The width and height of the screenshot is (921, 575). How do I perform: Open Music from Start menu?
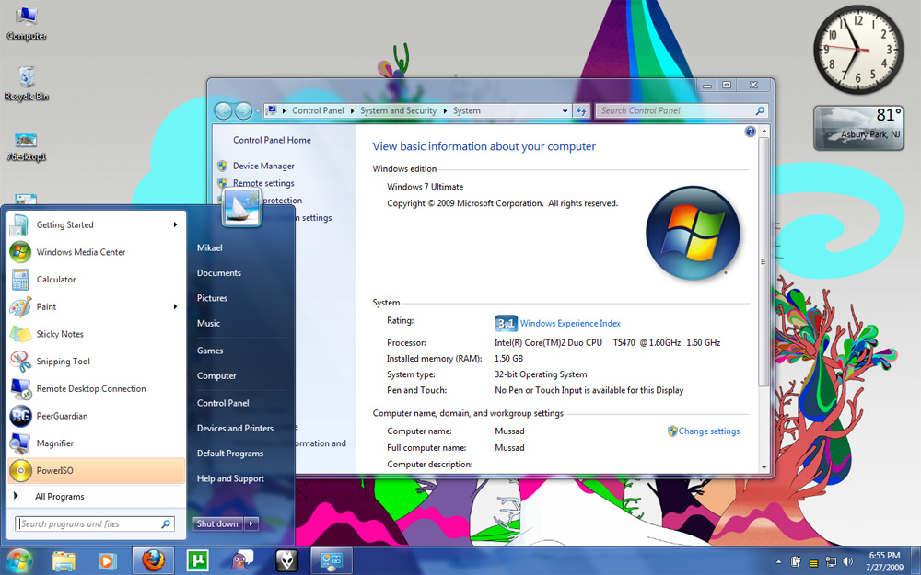[208, 323]
